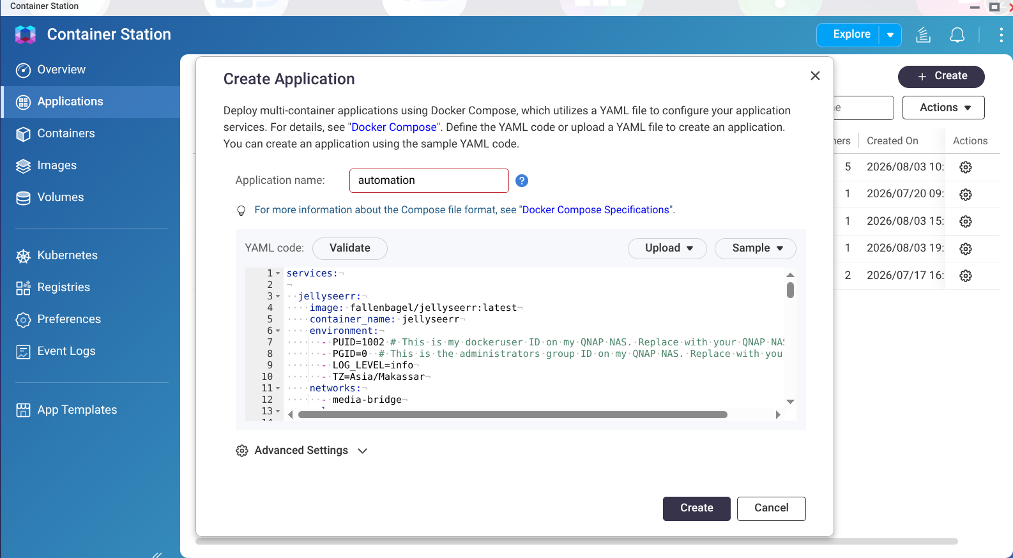Click the Create button in the dialog
Image resolution: width=1013 pixels, height=558 pixels.
(697, 509)
